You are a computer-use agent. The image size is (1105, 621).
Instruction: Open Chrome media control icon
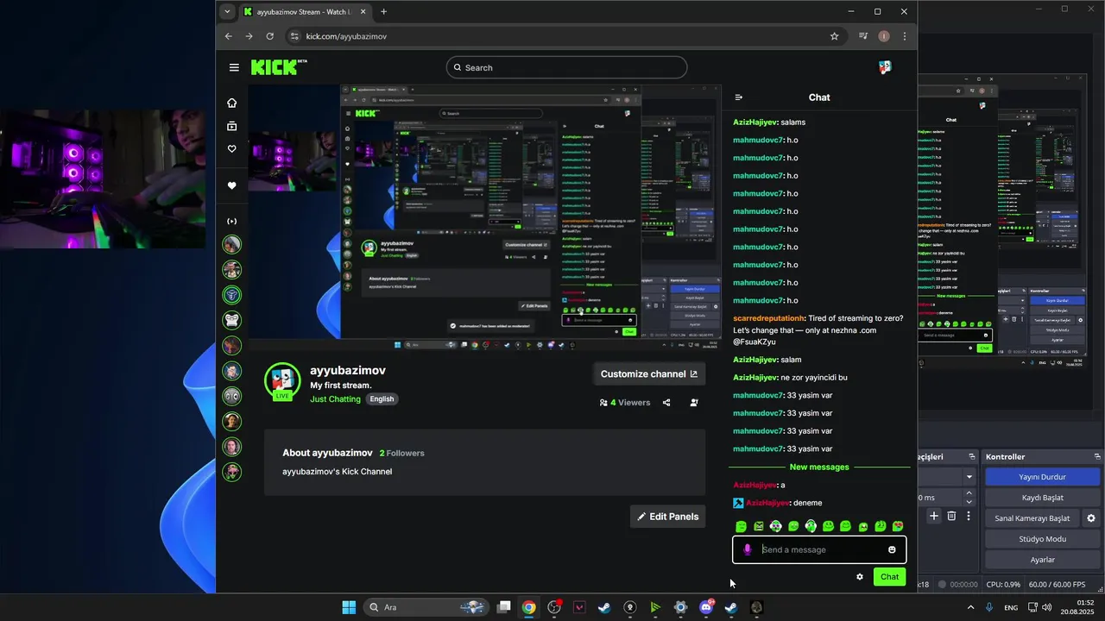[x=863, y=36]
